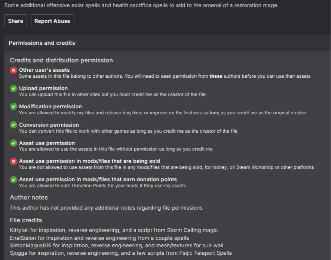This screenshot has width=331, height=260.
Task: Click the red X icon beside Other user's assets
Action: (13, 70)
